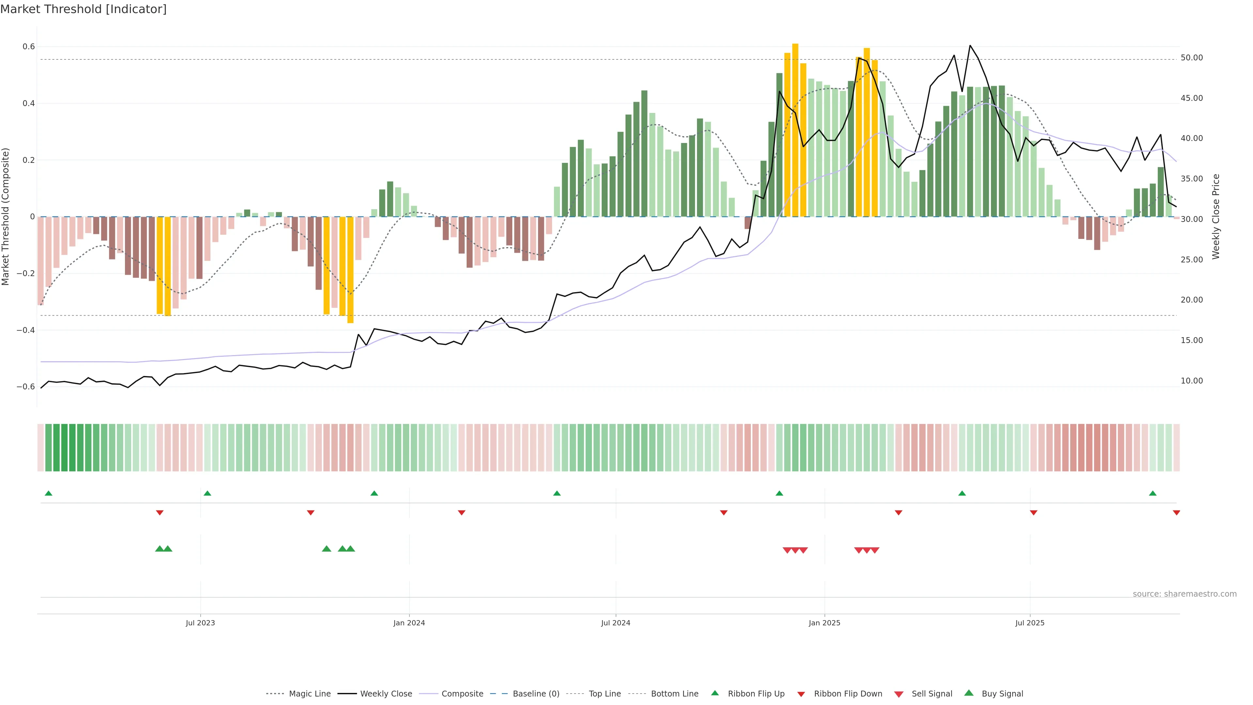Viewport: 1253px width, 705px height.
Task: Click the Jan 2025 x-axis label
Action: (x=824, y=623)
